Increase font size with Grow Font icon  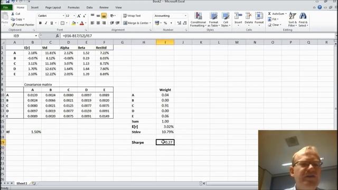pyautogui.click(x=79, y=16)
